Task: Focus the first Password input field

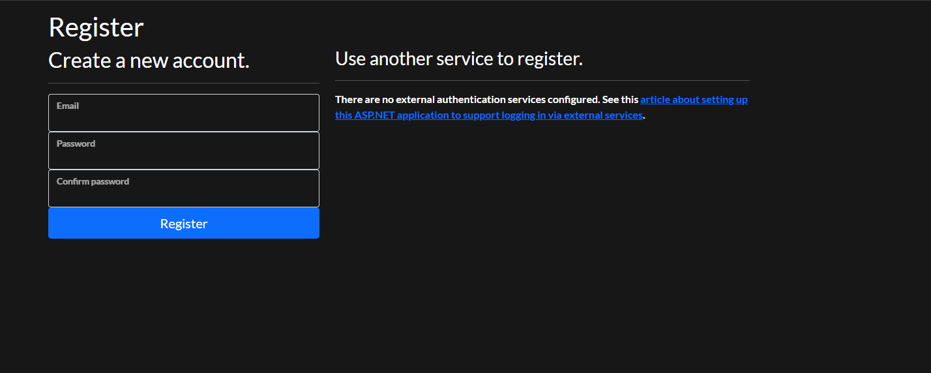Action: click(183, 155)
